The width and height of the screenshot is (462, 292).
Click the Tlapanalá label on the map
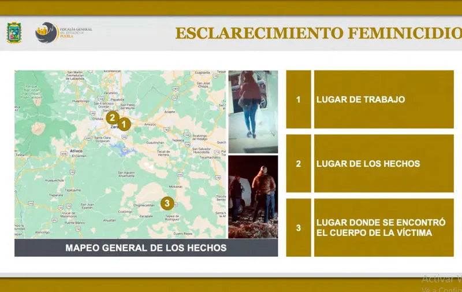click(x=55, y=195)
